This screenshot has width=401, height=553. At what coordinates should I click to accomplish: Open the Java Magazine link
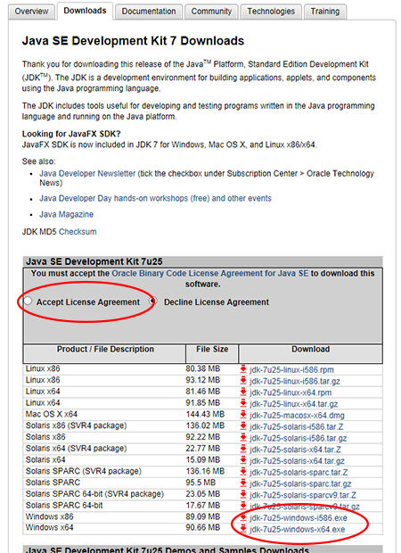pos(66,214)
